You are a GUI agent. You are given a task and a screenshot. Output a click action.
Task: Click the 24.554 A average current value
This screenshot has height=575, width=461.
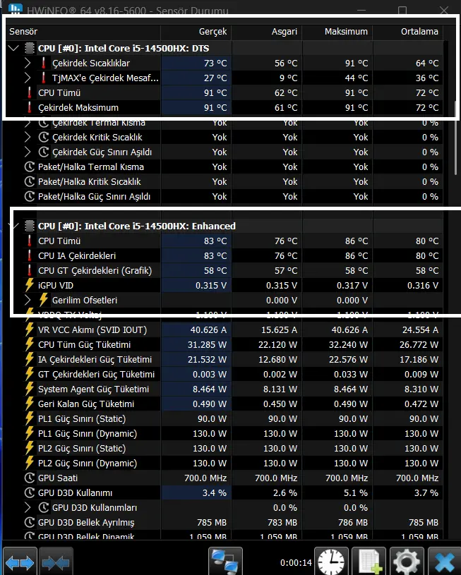point(420,329)
